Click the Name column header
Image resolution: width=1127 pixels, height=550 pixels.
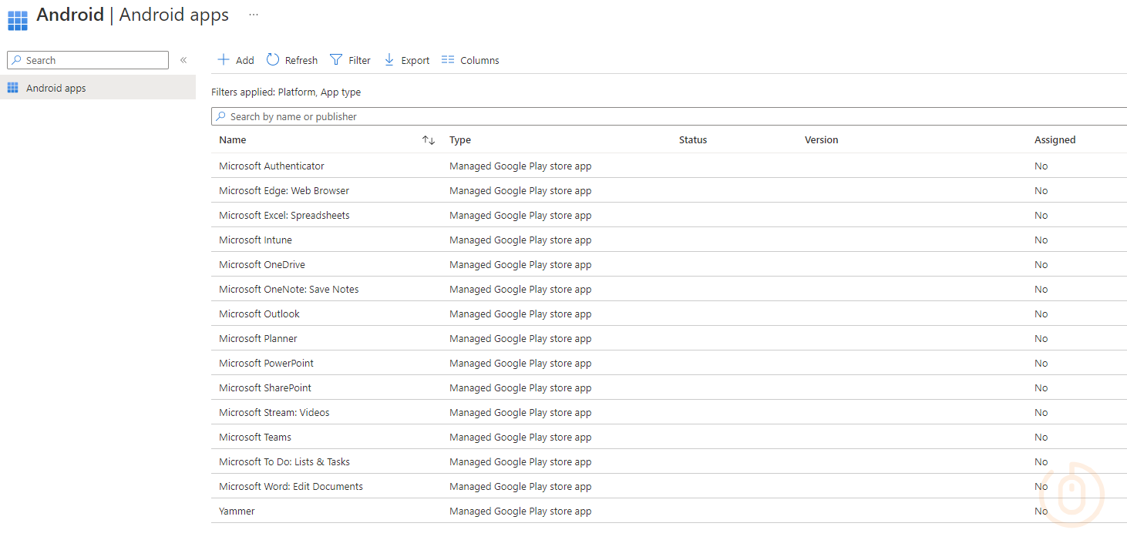[x=233, y=140]
